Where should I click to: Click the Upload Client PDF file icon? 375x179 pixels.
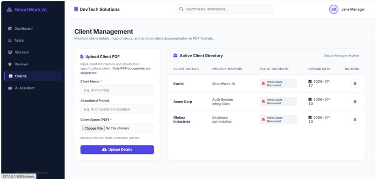82,57
